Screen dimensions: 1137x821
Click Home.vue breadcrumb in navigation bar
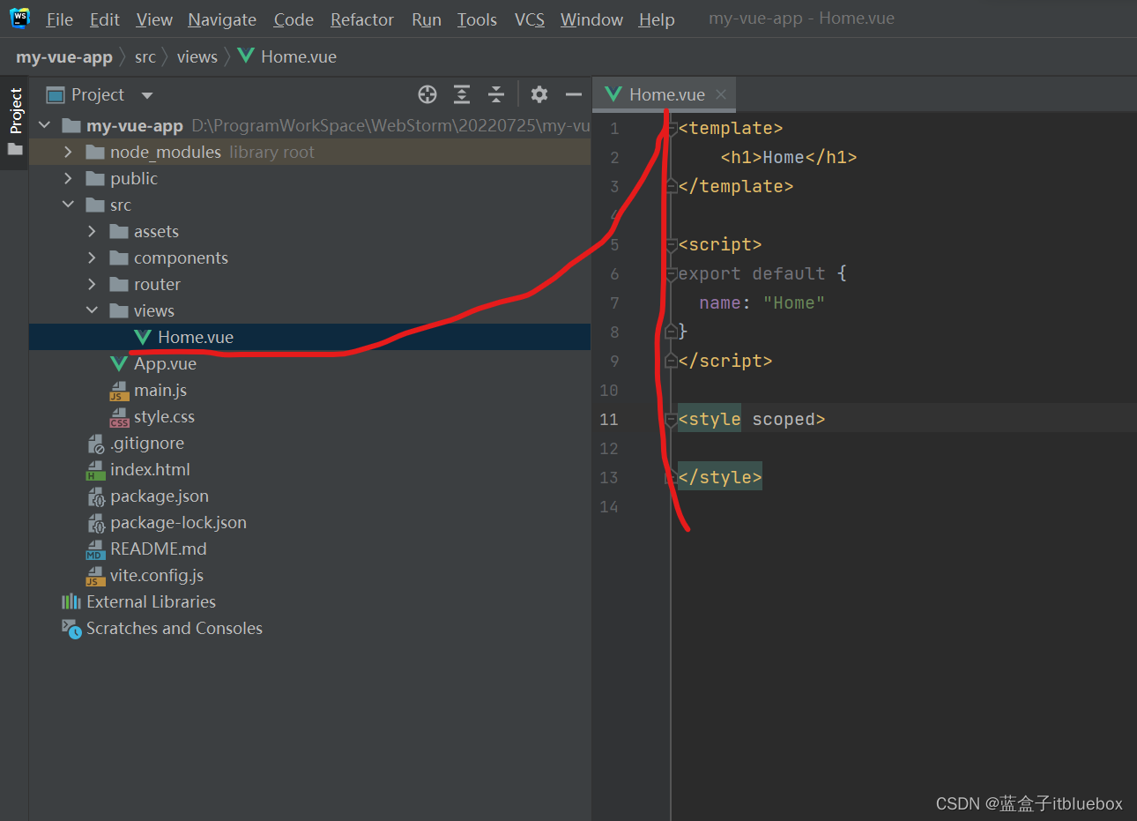287,57
